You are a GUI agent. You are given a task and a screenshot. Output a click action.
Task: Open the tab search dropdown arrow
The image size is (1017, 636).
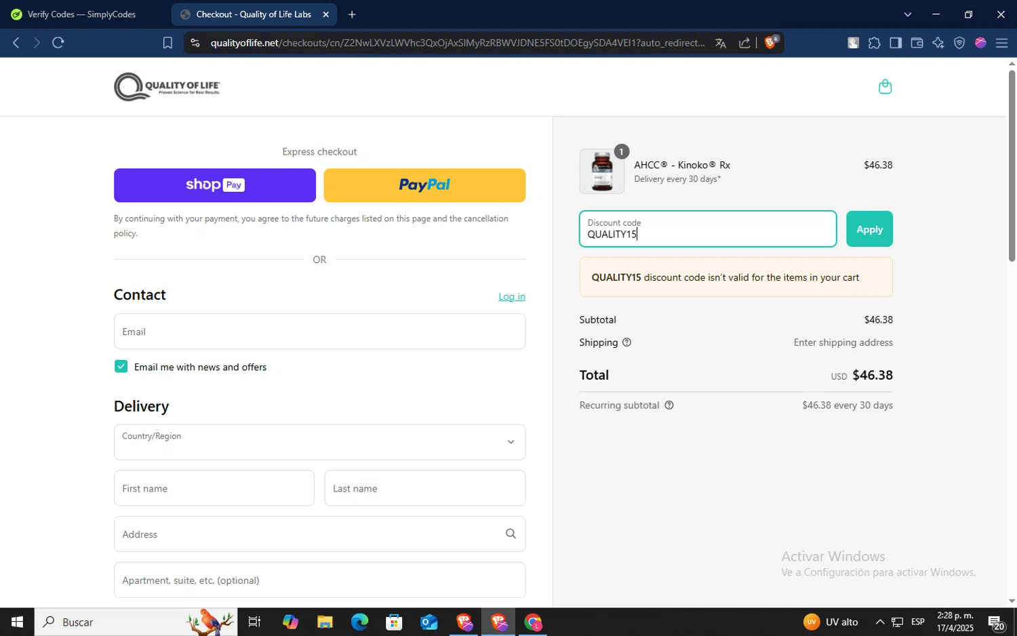[x=908, y=14]
